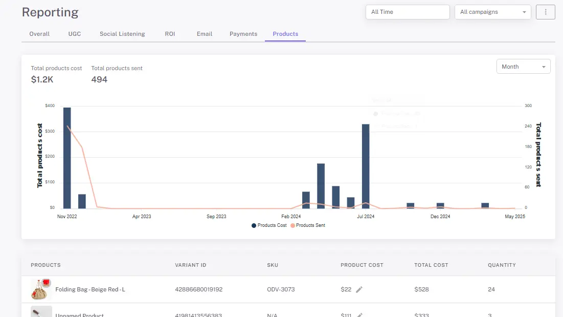Image resolution: width=563 pixels, height=317 pixels.
Task: Open the All Time date range field
Action: point(408,12)
